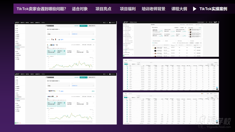Viewport: 235px width, 132px height.
Task: Click the teal create-ad button of the 27,105.42 USD dashboard
Action: click(83, 26)
